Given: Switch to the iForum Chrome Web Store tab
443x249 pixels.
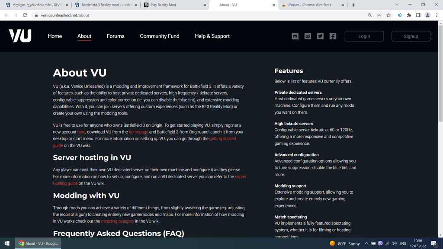Looking at the screenshot, I should [x=312, y=5].
